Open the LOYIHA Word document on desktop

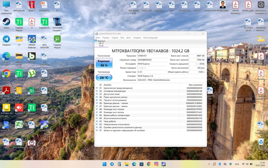[44, 109]
